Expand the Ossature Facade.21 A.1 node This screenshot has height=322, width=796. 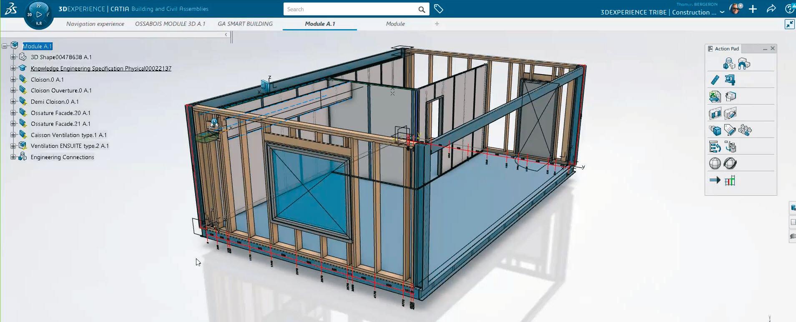click(x=13, y=124)
